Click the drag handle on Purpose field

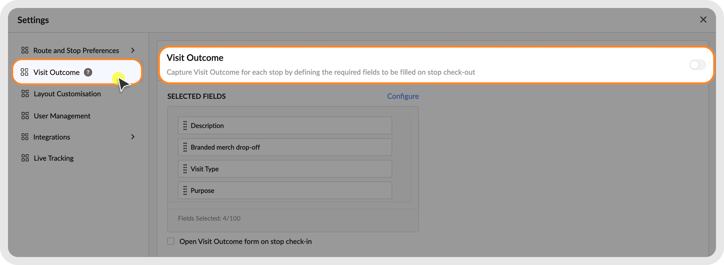click(x=185, y=191)
